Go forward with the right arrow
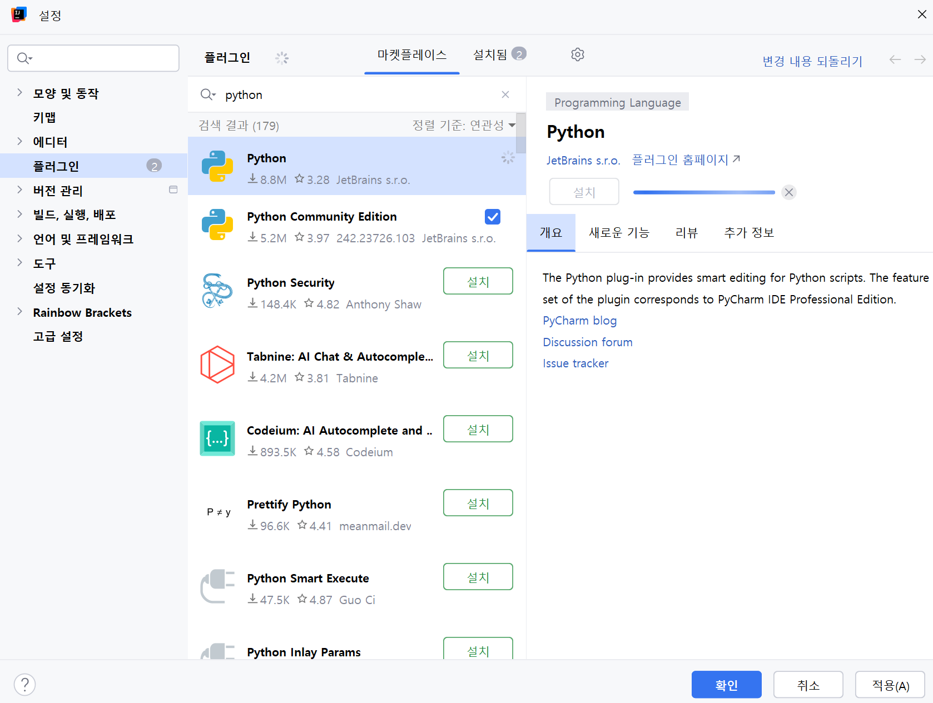The image size is (933, 703). (x=920, y=59)
